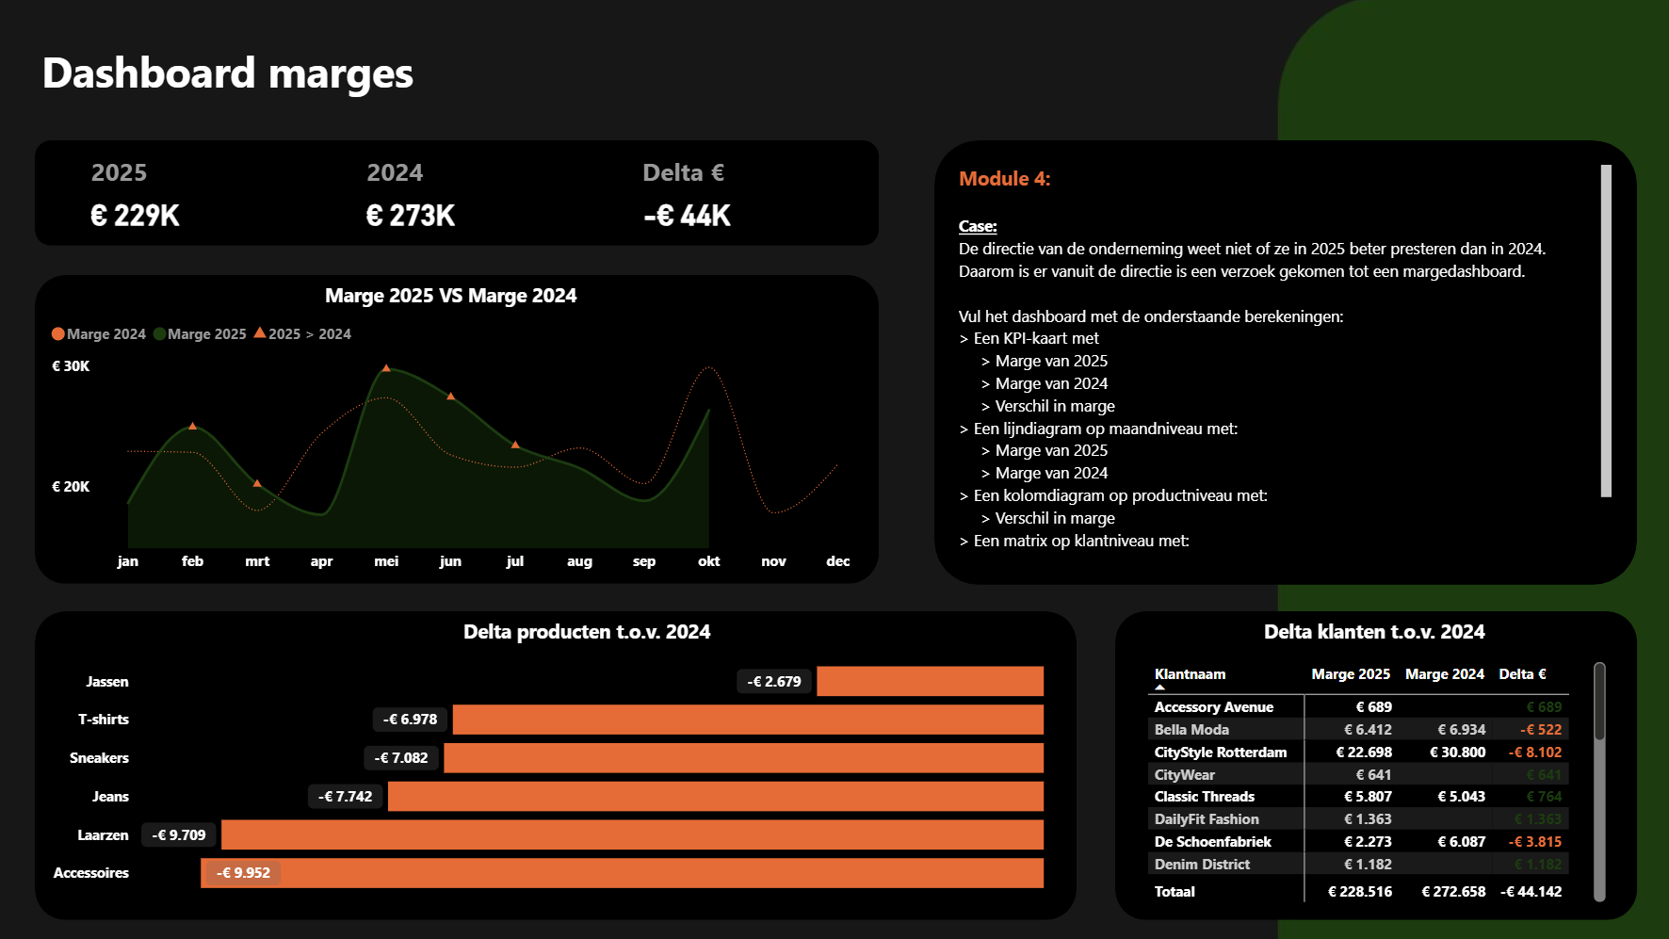Click the Delta klanten table vertical scrollbar
Viewport: 1669px width, 939px height.
[1599, 702]
